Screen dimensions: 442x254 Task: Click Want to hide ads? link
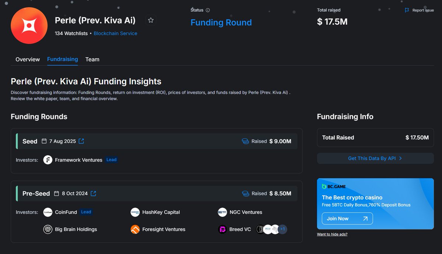pos(332,234)
